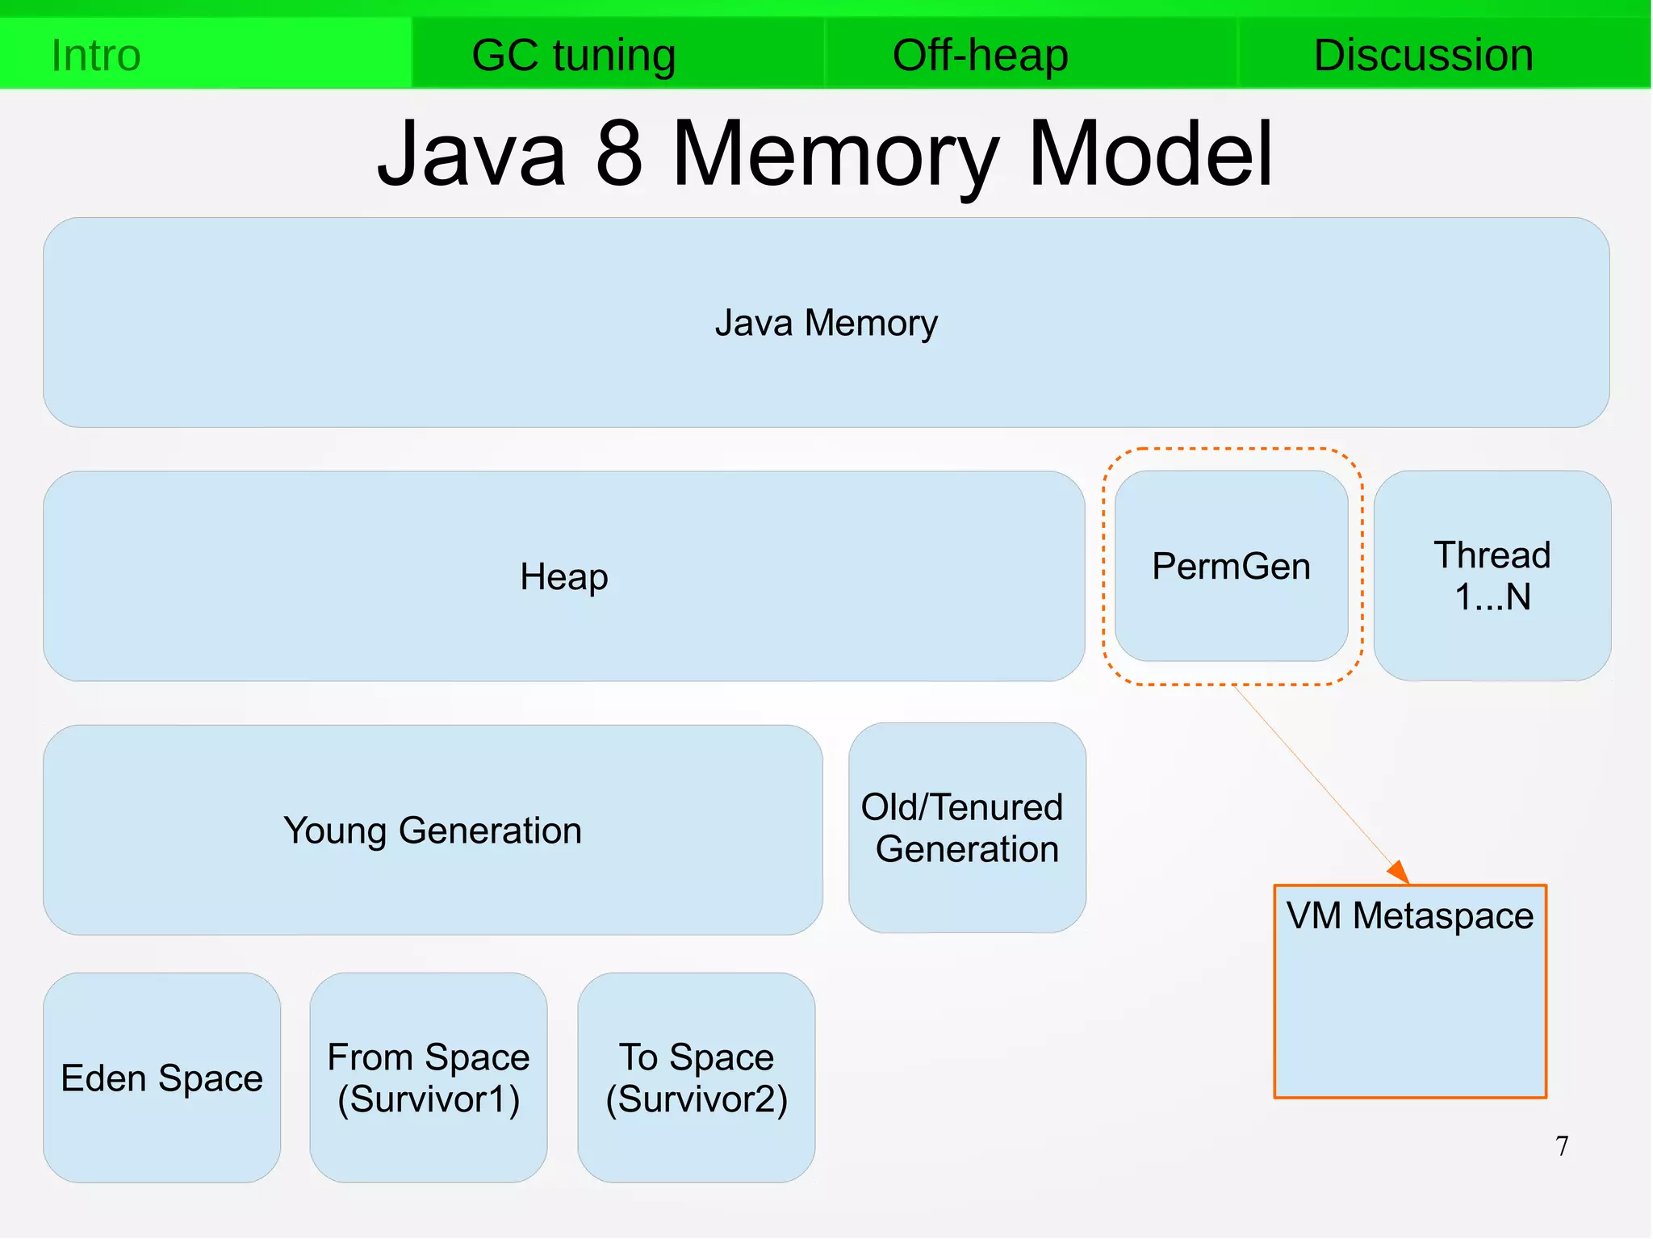Click the Heap box
1653x1239 pixels.
coord(563,576)
